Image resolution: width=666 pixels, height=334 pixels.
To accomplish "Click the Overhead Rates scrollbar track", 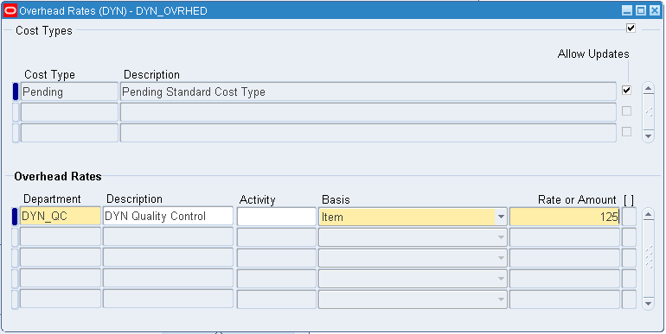I will tap(648, 259).
